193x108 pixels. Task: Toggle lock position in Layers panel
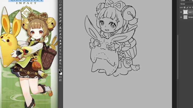(x=190, y=7)
